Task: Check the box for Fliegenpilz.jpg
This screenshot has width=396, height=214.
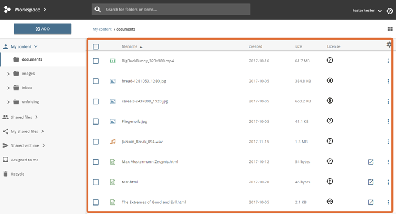Action: [x=96, y=122]
